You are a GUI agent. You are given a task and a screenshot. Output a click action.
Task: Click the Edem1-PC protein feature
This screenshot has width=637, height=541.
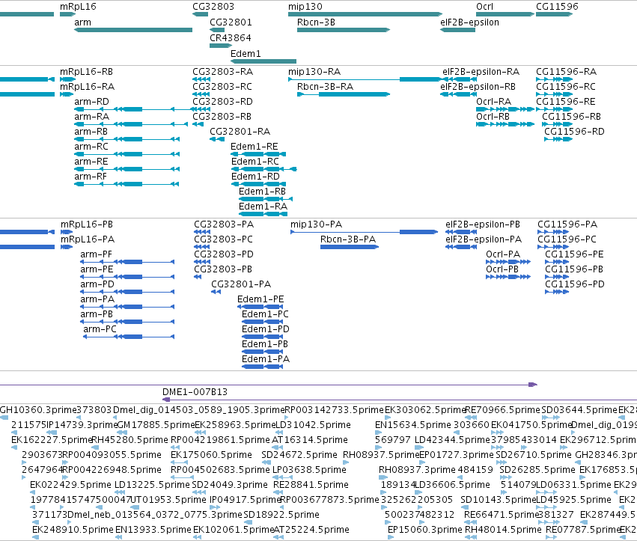pyautogui.click(x=263, y=322)
